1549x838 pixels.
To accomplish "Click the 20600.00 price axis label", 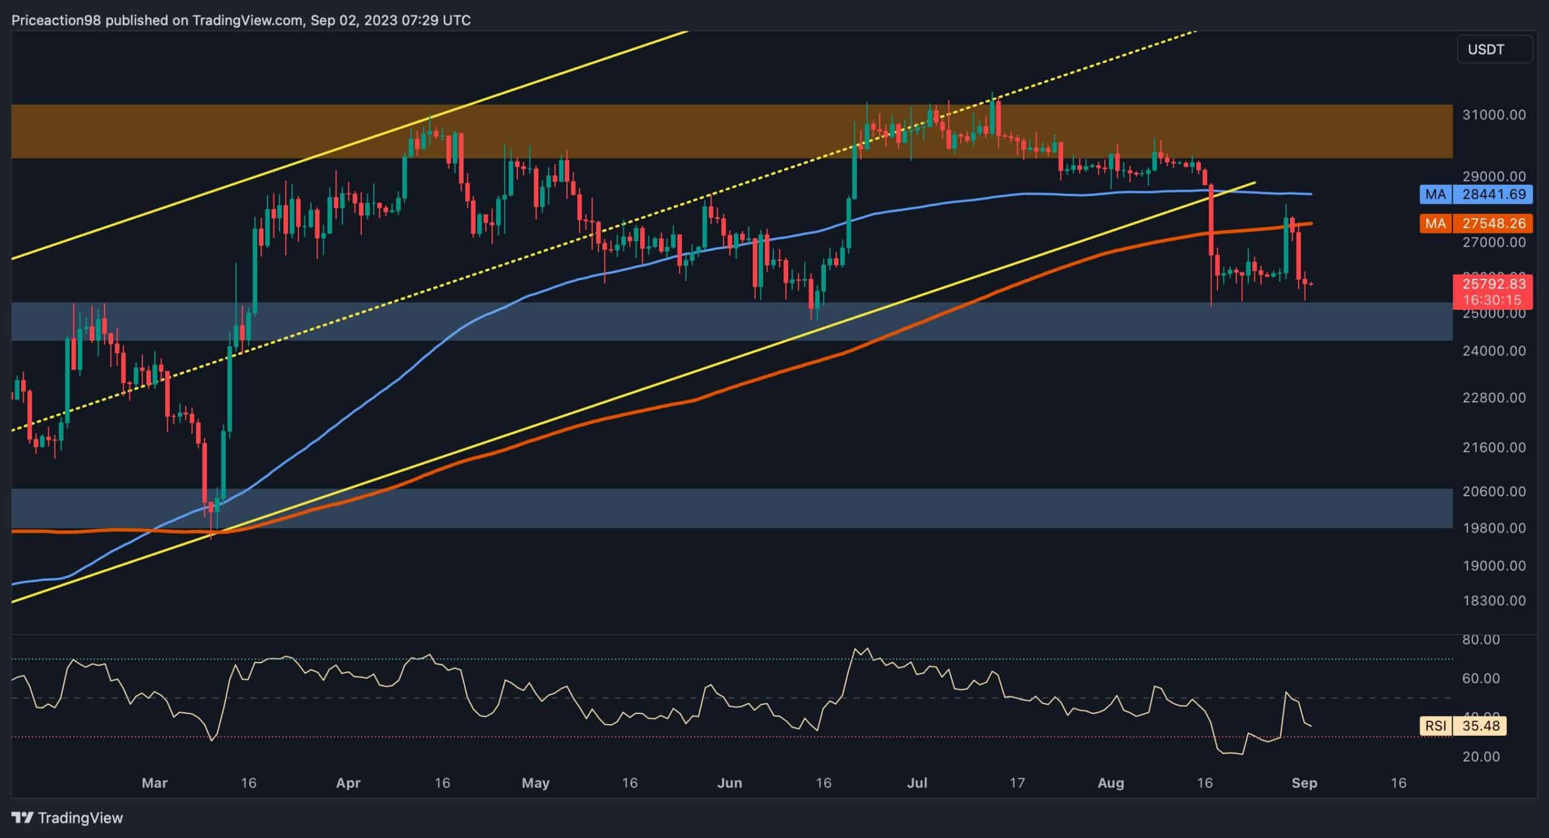I will [1493, 491].
